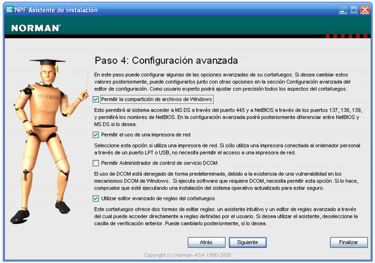375x263 pixels.
Task: Click the intro paragraph starting En este paso
Action: [x=222, y=82]
